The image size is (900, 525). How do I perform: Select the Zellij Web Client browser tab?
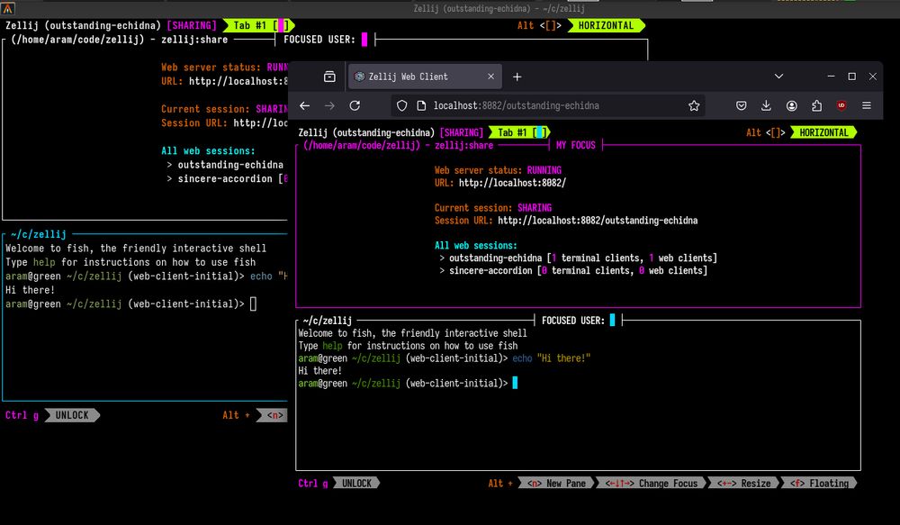point(425,77)
